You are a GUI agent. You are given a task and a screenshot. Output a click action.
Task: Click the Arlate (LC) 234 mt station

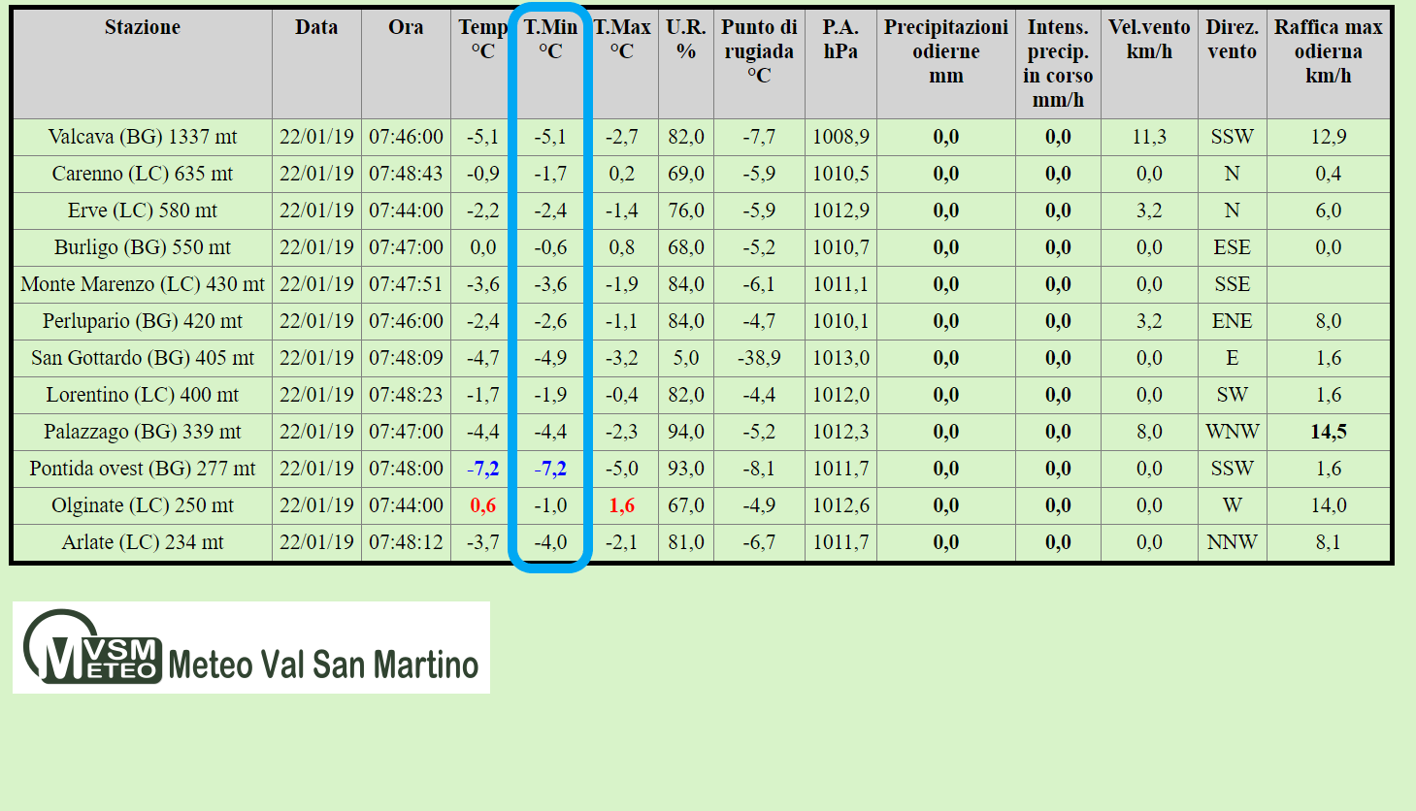(143, 542)
